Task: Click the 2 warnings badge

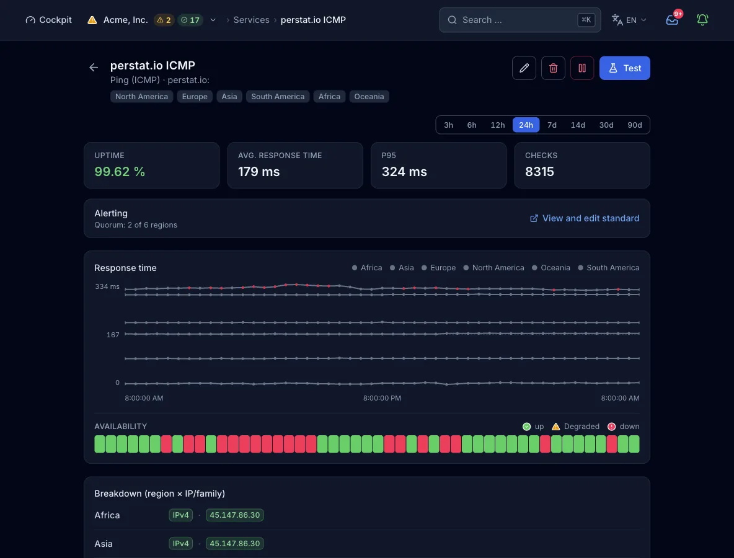Action: (x=164, y=20)
